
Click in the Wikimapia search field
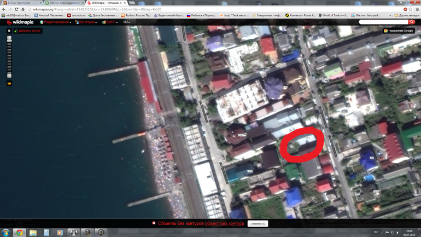[382, 22]
